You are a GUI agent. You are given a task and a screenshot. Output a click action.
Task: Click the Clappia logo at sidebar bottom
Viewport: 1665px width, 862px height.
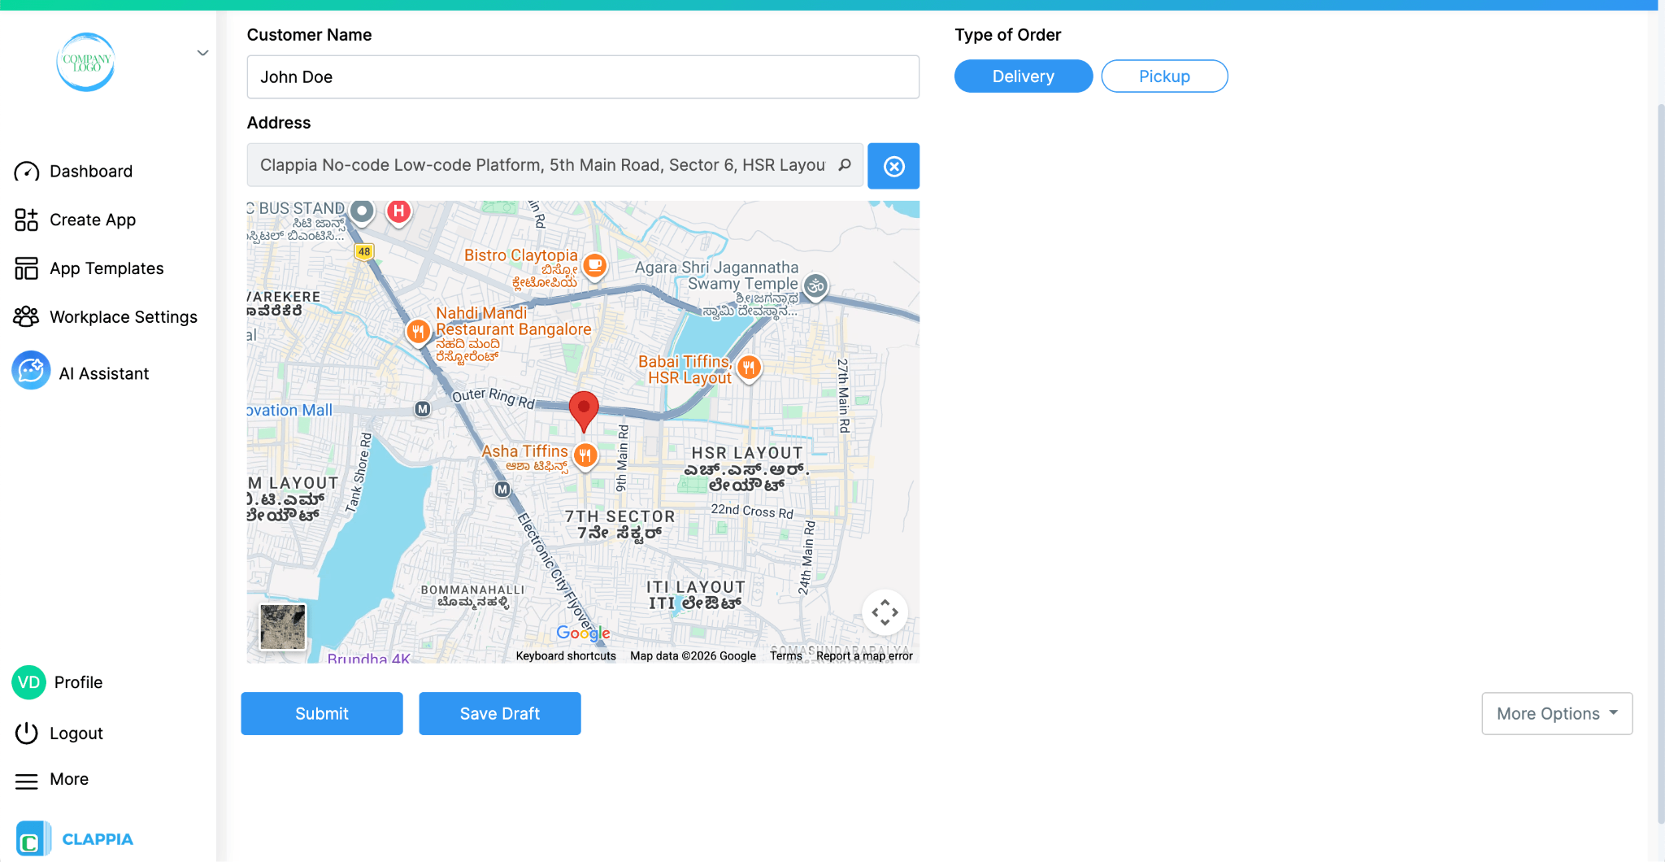[74, 838]
